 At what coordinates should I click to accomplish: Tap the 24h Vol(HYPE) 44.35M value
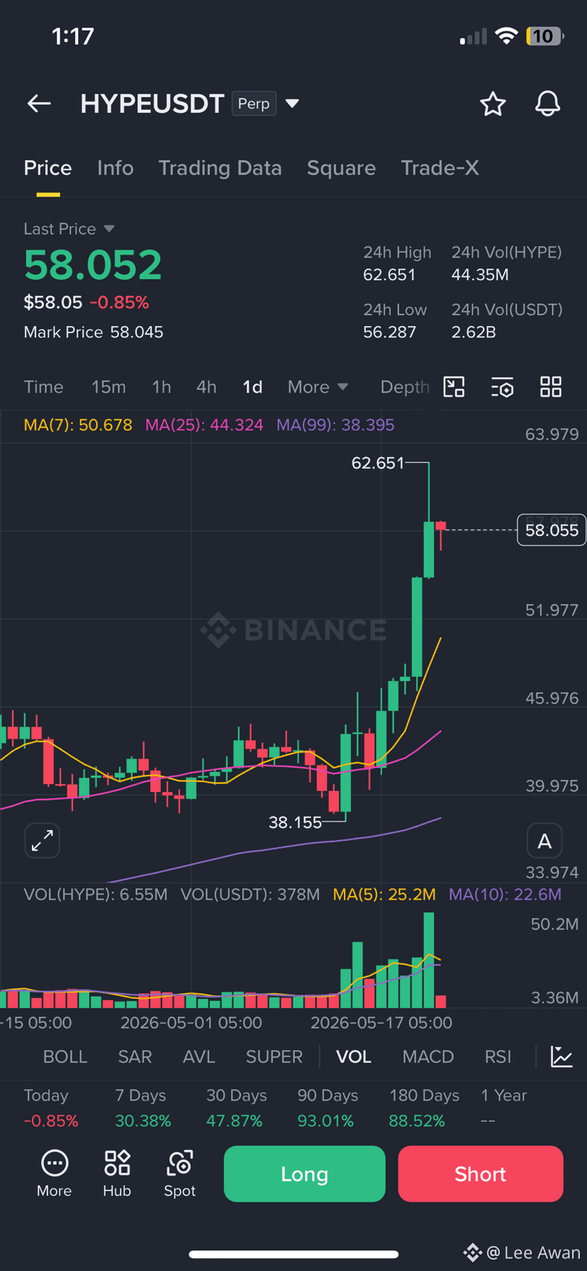[480, 274]
